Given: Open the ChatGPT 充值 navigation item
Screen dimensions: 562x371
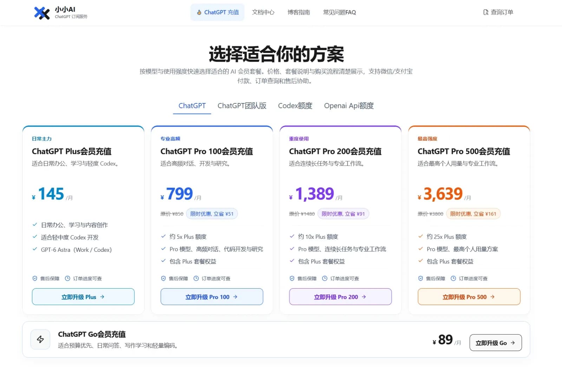Looking at the screenshot, I should pos(217,13).
